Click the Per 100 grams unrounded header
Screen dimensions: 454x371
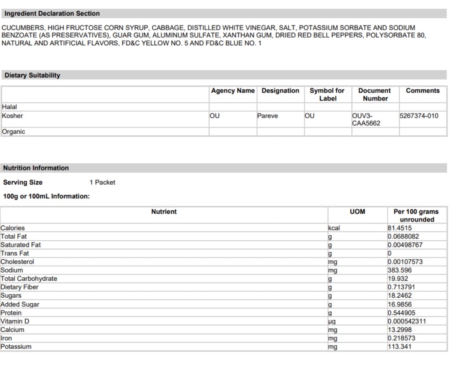point(416,215)
